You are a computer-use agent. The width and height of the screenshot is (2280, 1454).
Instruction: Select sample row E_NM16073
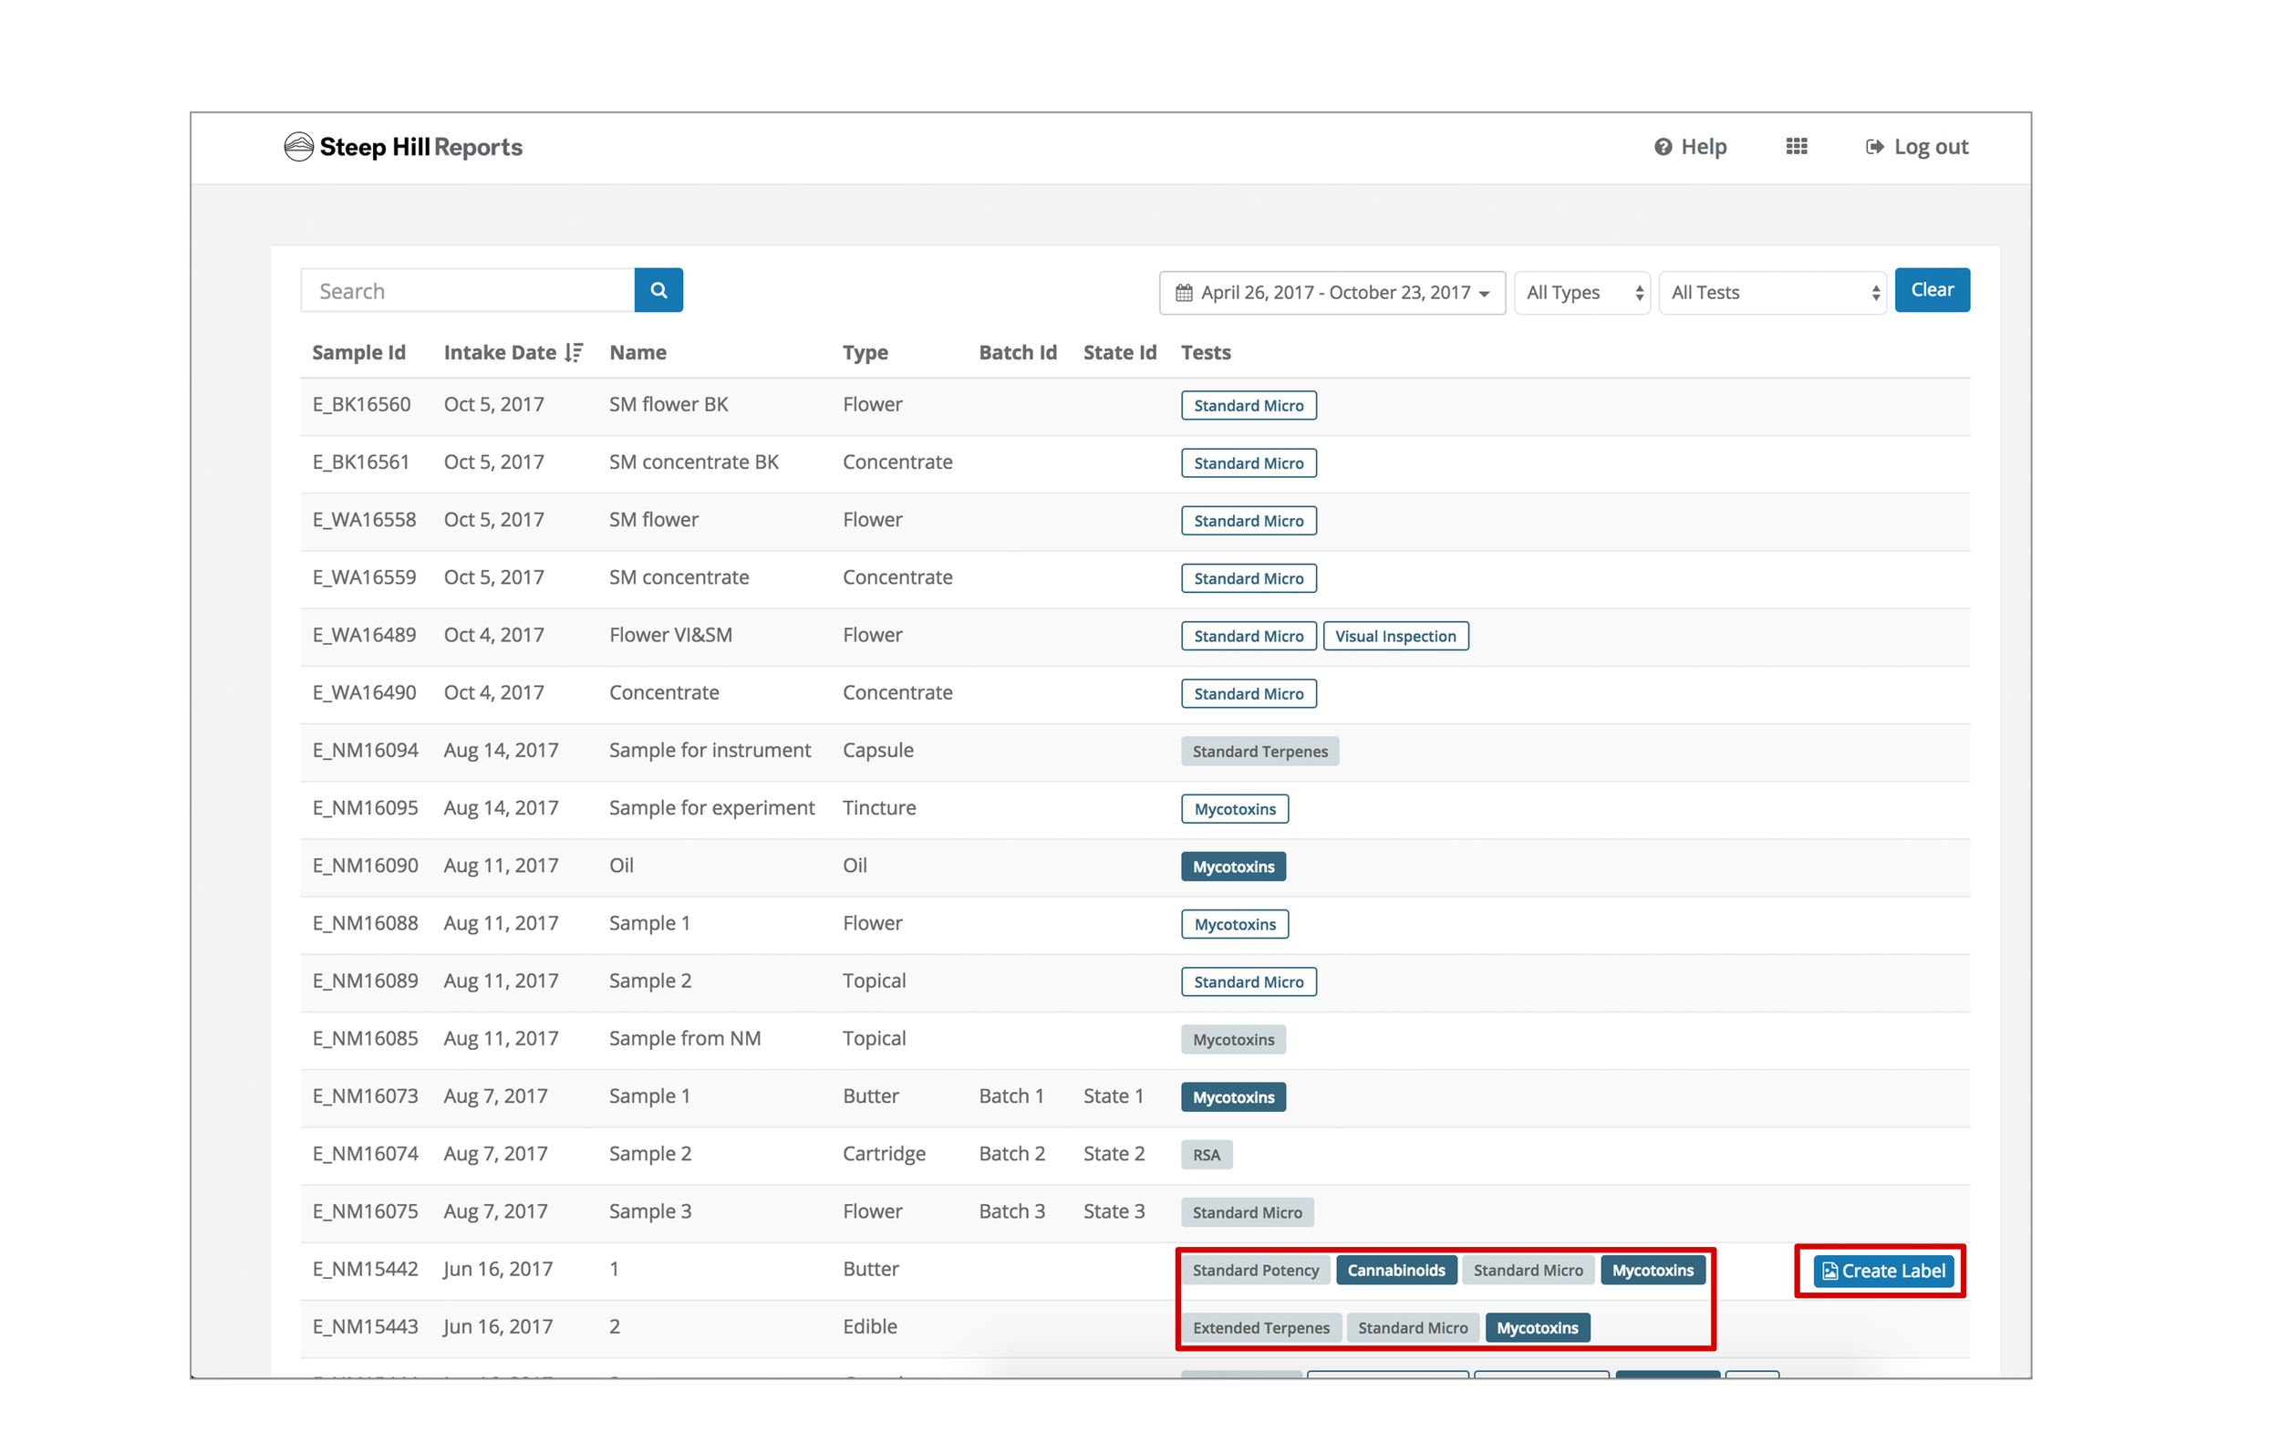(x=1135, y=1098)
